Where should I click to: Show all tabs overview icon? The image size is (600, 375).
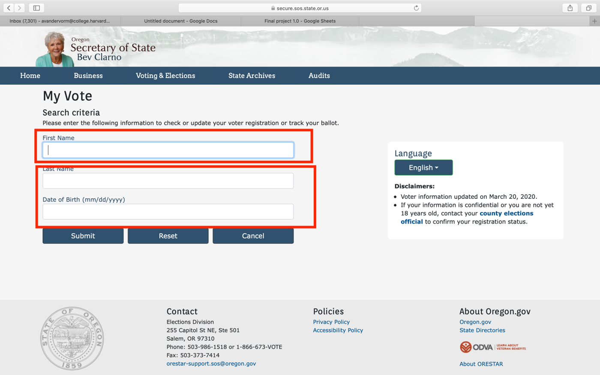point(589,8)
